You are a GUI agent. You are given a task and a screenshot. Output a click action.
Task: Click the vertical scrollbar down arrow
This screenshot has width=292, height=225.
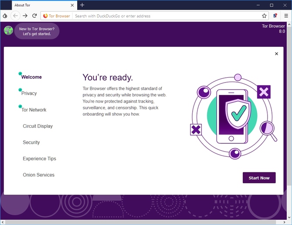click(x=289, y=217)
